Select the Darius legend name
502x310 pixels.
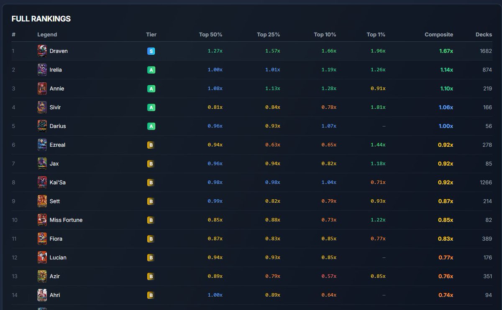pos(58,126)
